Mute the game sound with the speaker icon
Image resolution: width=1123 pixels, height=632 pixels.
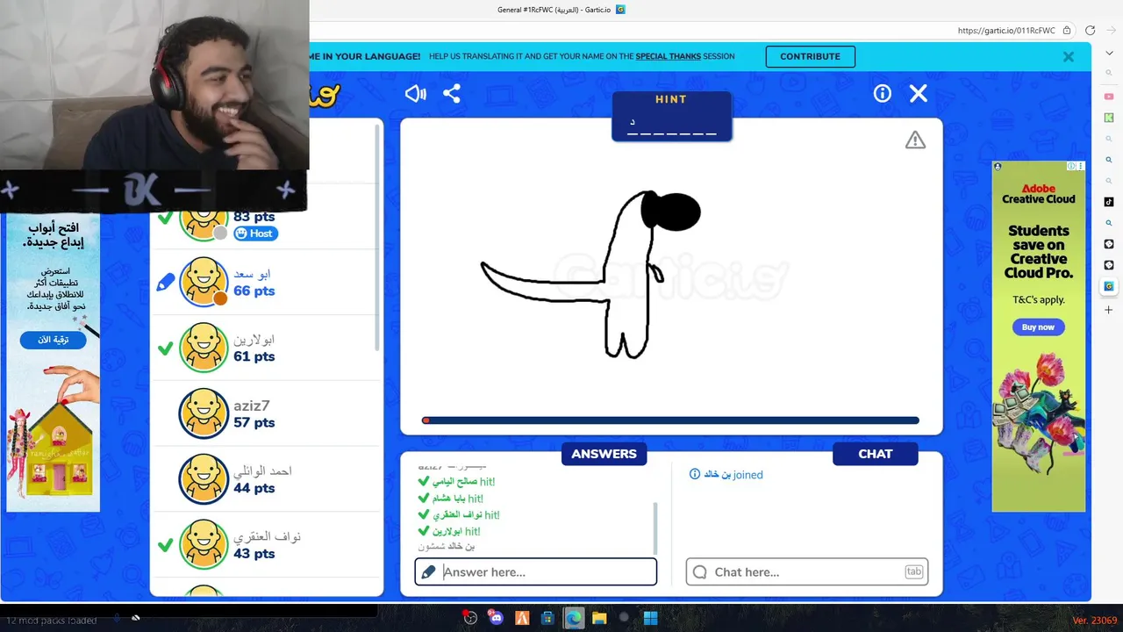point(415,94)
